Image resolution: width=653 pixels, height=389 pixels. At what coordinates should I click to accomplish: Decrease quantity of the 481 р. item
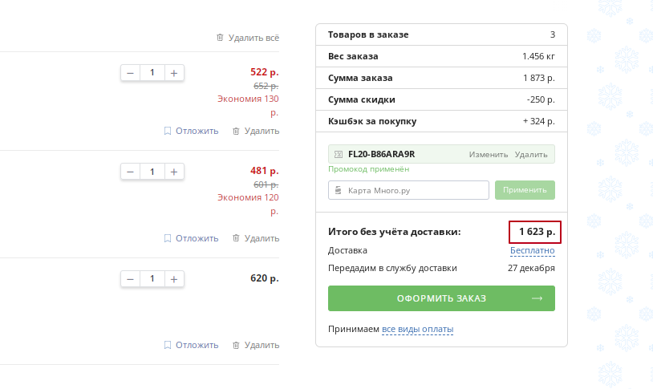pos(130,172)
